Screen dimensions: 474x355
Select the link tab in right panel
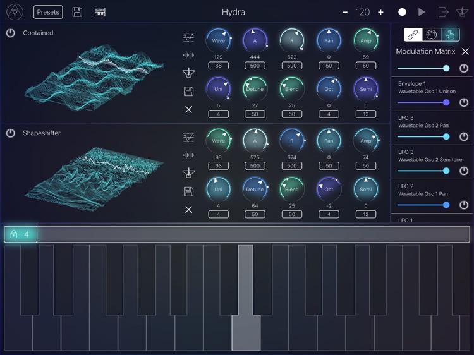[x=413, y=35]
